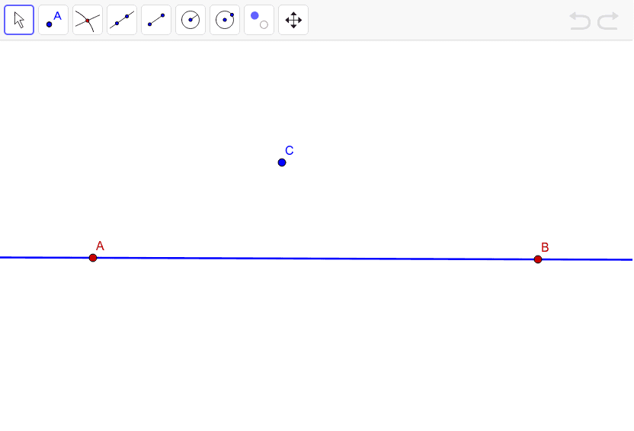Select red point B on the line
634x431 pixels.
coord(538,259)
